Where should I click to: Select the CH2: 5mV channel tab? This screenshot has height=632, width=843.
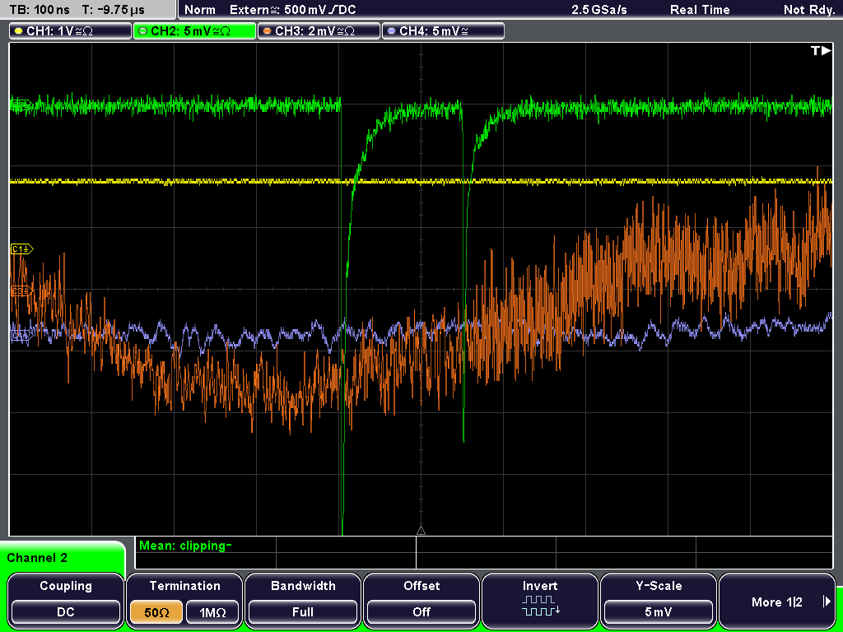click(194, 31)
